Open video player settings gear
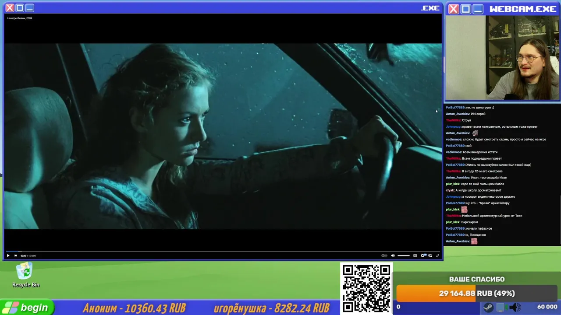The image size is (561, 315). coord(423,255)
